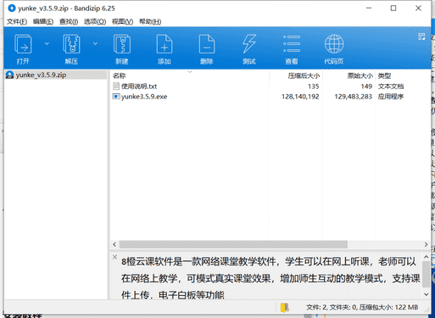Image resolution: width=435 pixels, height=318 pixels.
Task: Open the Help (帮助) menu
Action: 150,21
